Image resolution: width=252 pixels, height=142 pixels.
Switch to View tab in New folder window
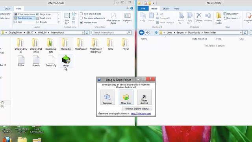pyautogui.click(x=176, y=9)
